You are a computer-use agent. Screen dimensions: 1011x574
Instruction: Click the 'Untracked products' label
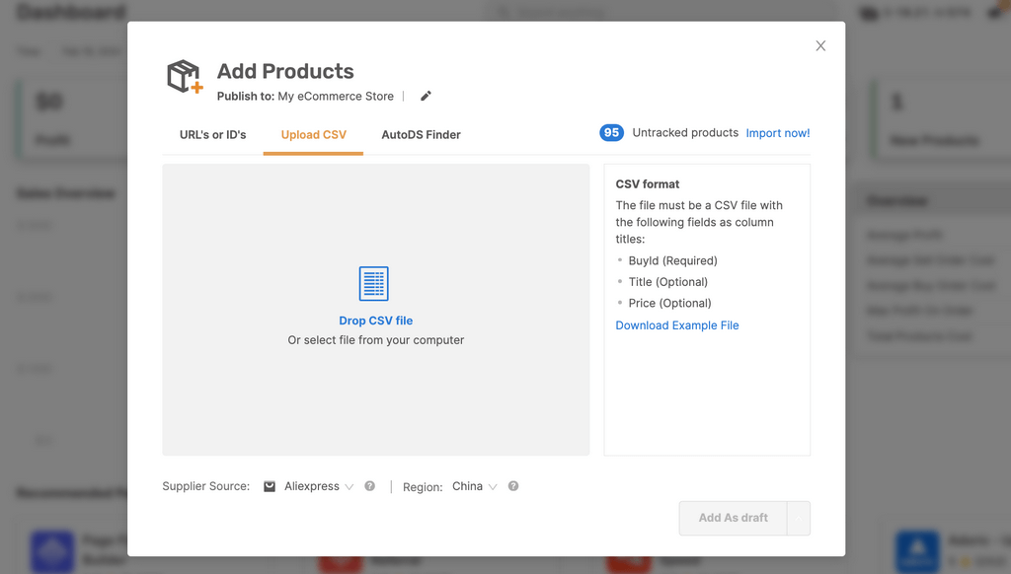685,133
